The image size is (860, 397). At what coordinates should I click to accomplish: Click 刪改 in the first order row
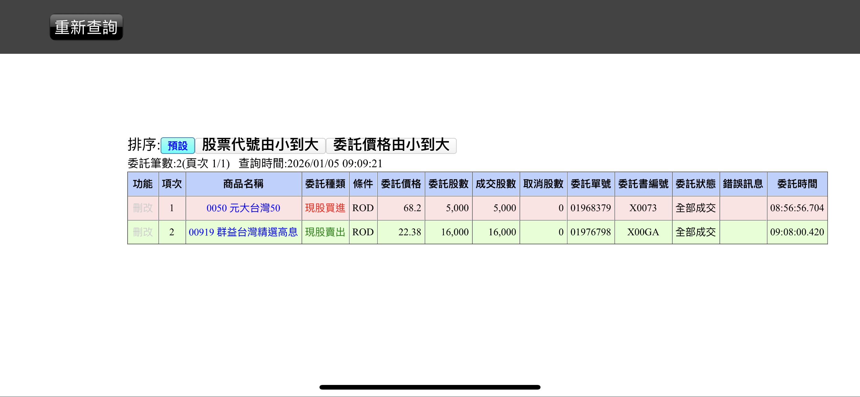(142, 208)
